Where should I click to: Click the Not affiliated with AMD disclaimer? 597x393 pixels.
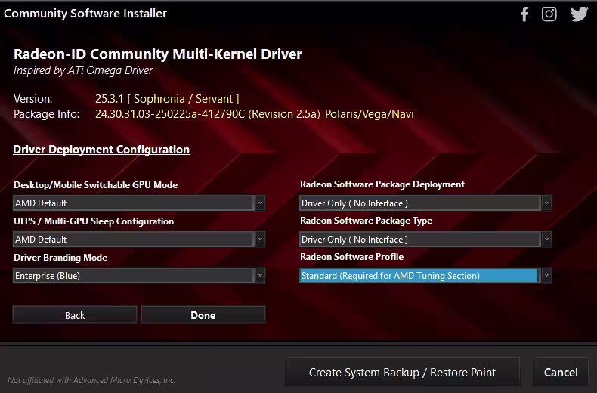91,380
